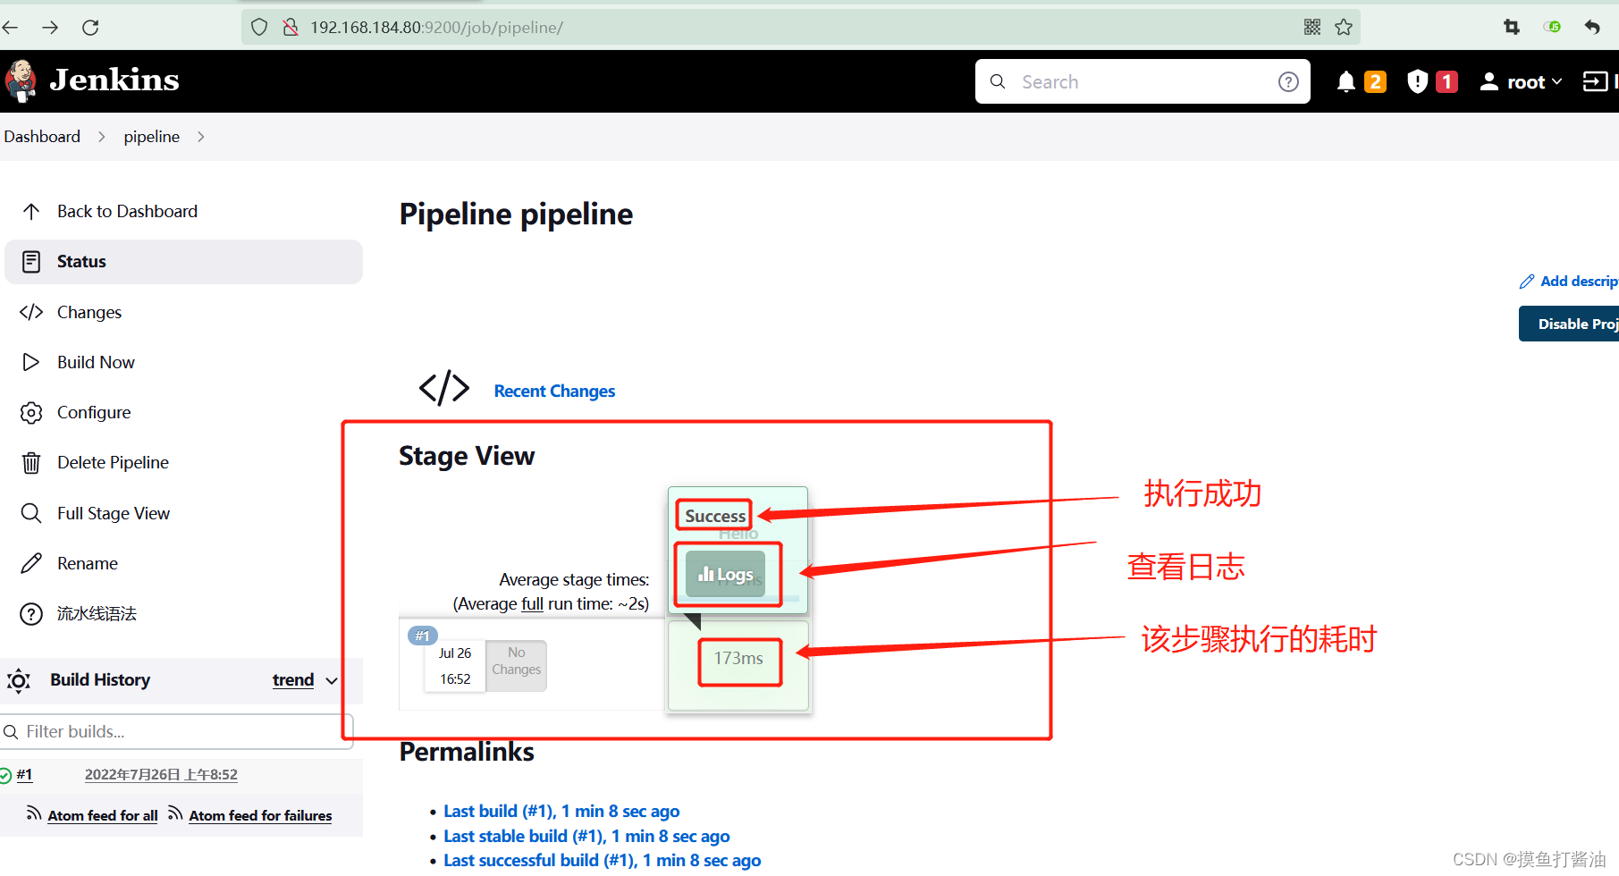1619x876 pixels.
Task: Choose Delete Pipeline in sidebar
Action: (113, 462)
